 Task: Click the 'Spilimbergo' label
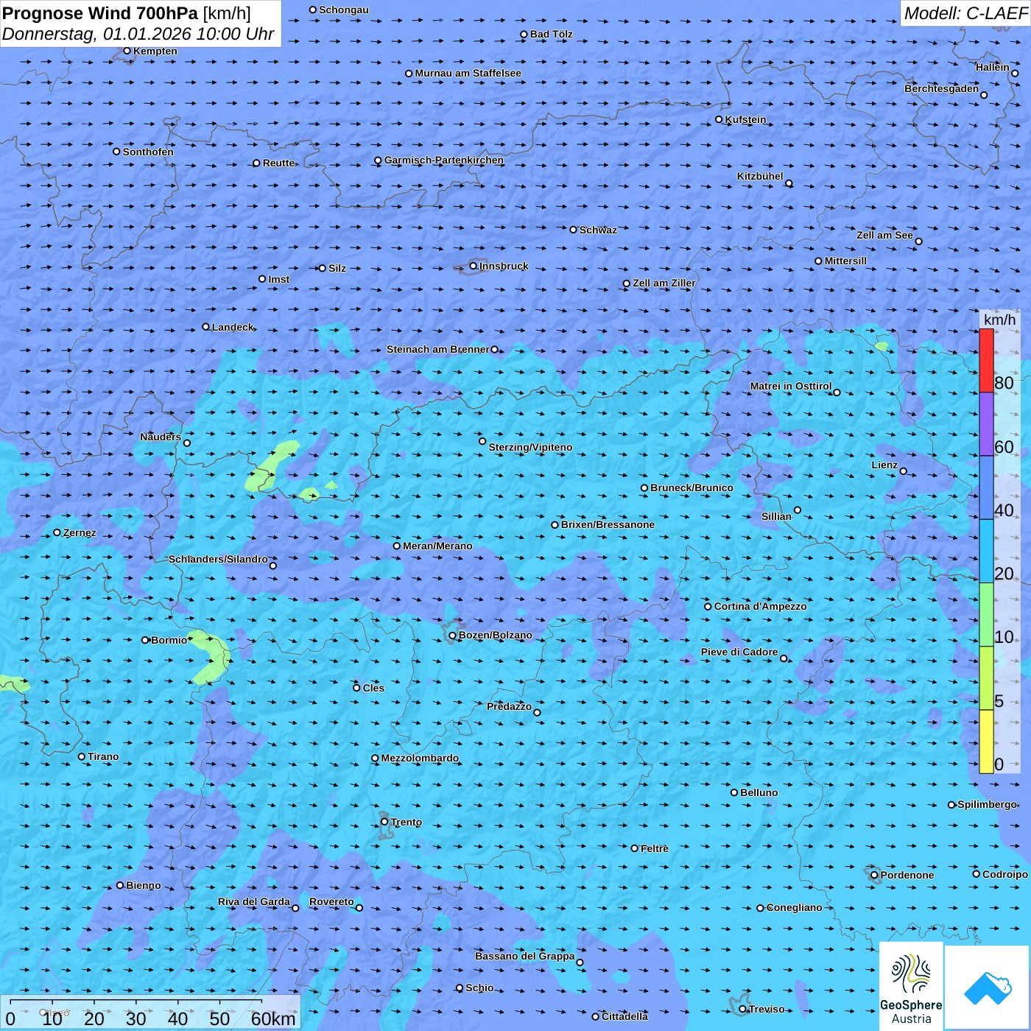coord(987,804)
